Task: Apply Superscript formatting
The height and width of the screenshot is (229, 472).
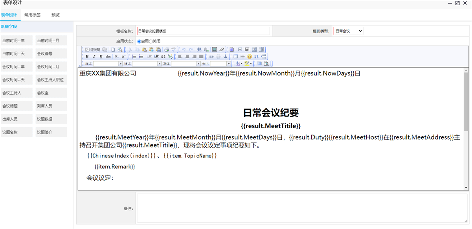Action: coord(123,57)
